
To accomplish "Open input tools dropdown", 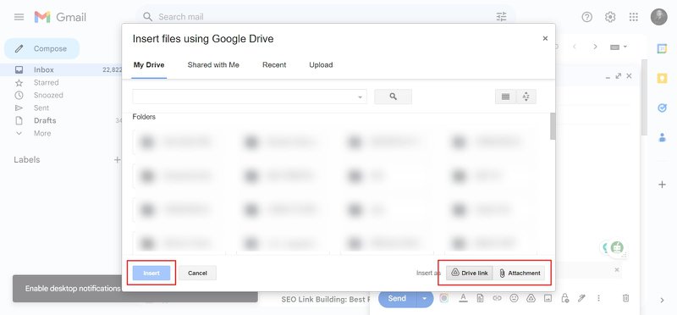I will 619,47.
